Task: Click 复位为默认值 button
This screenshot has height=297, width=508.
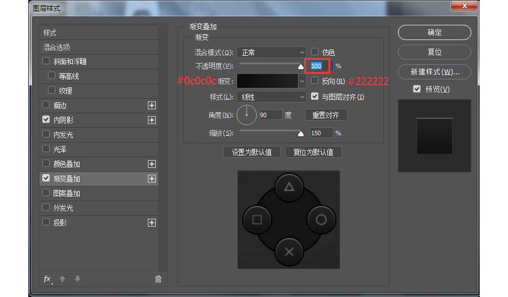Action: pyautogui.click(x=313, y=152)
